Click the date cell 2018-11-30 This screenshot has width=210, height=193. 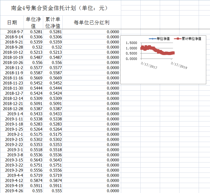click(12, 88)
